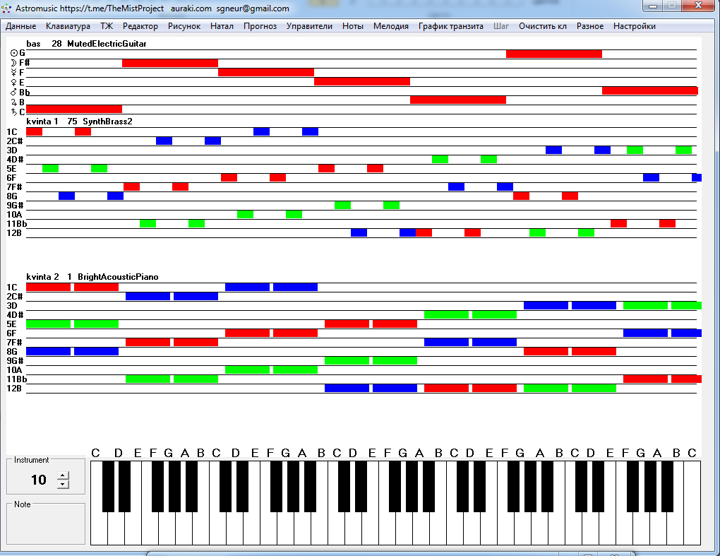Click the red note block in the bas G row
Image resolution: width=720 pixels, height=556 pixels.
pyautogui.click(x=553, y=54)
